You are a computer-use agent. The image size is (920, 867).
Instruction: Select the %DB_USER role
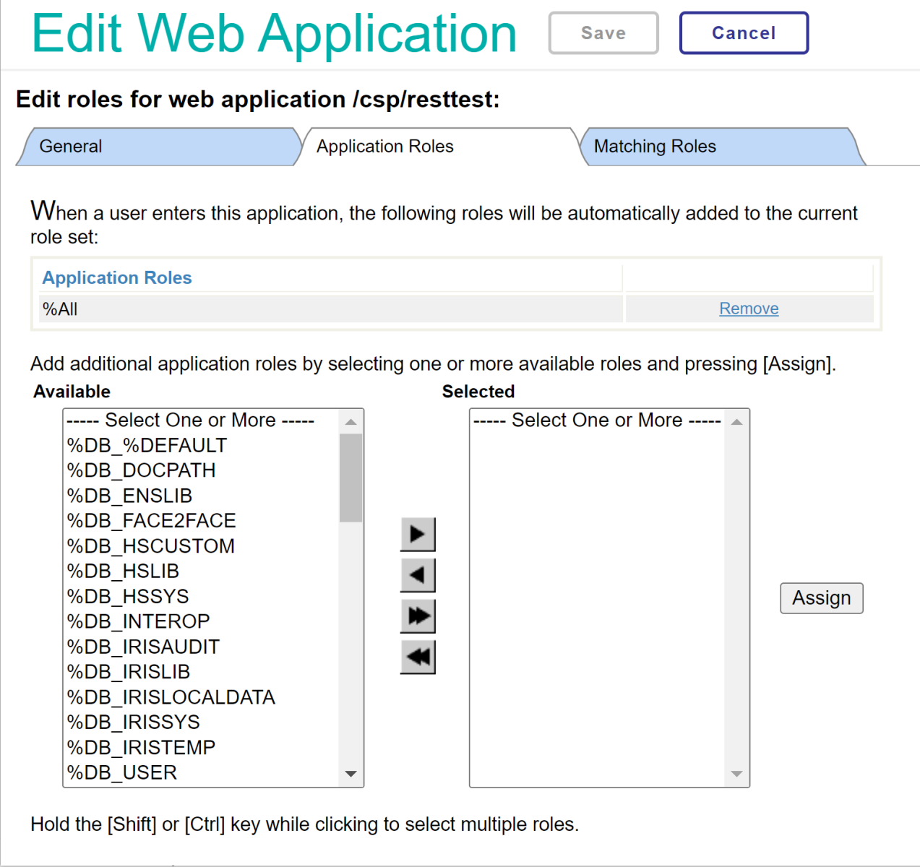[x=122, y=773]
